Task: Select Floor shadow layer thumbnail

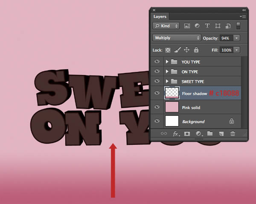Action: (172, 93)
